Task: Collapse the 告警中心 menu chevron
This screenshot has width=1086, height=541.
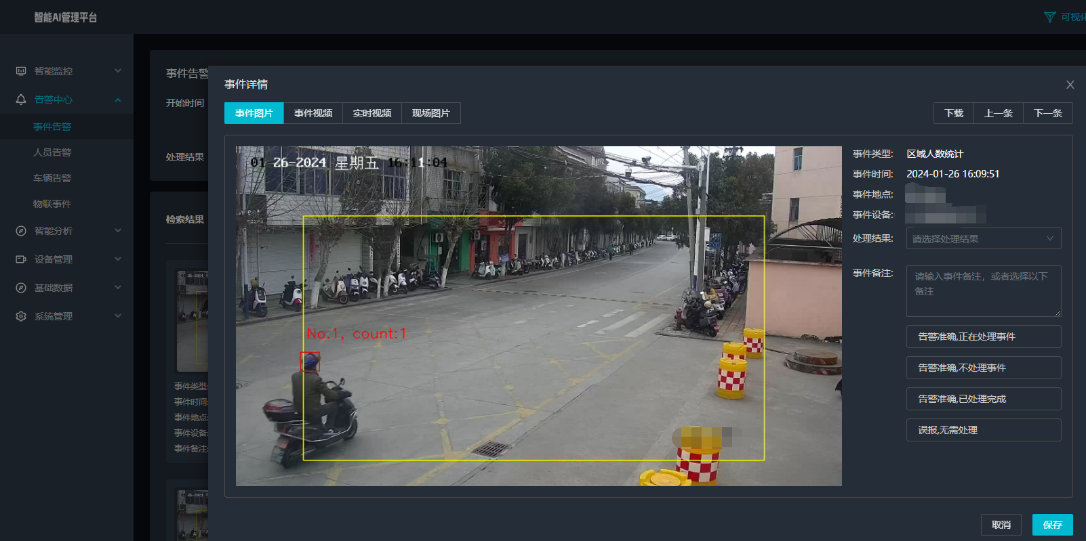Action: click(x=118, y=100)
